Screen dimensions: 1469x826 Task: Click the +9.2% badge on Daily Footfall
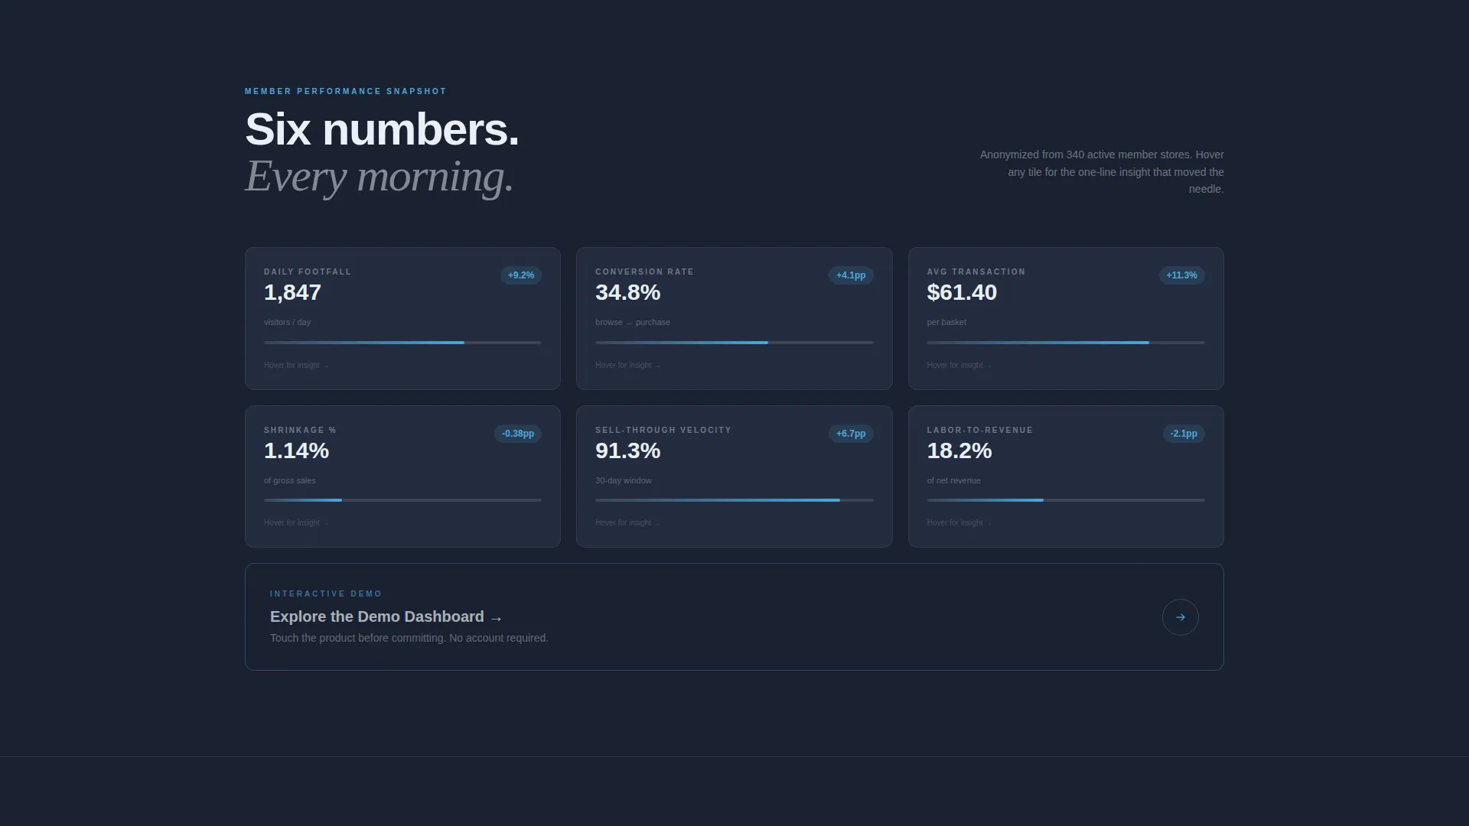(x=521, y=275)
